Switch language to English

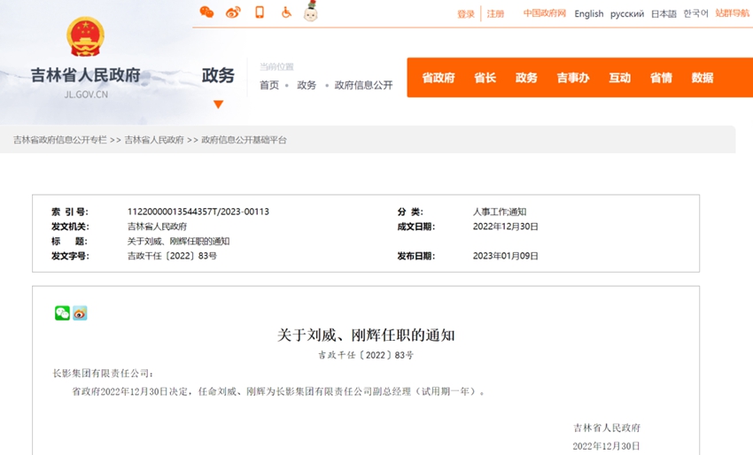pos(588,14)
